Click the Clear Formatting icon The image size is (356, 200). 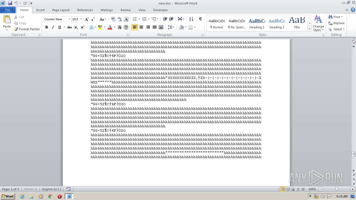pyautogui.click(x=113, y=19)
